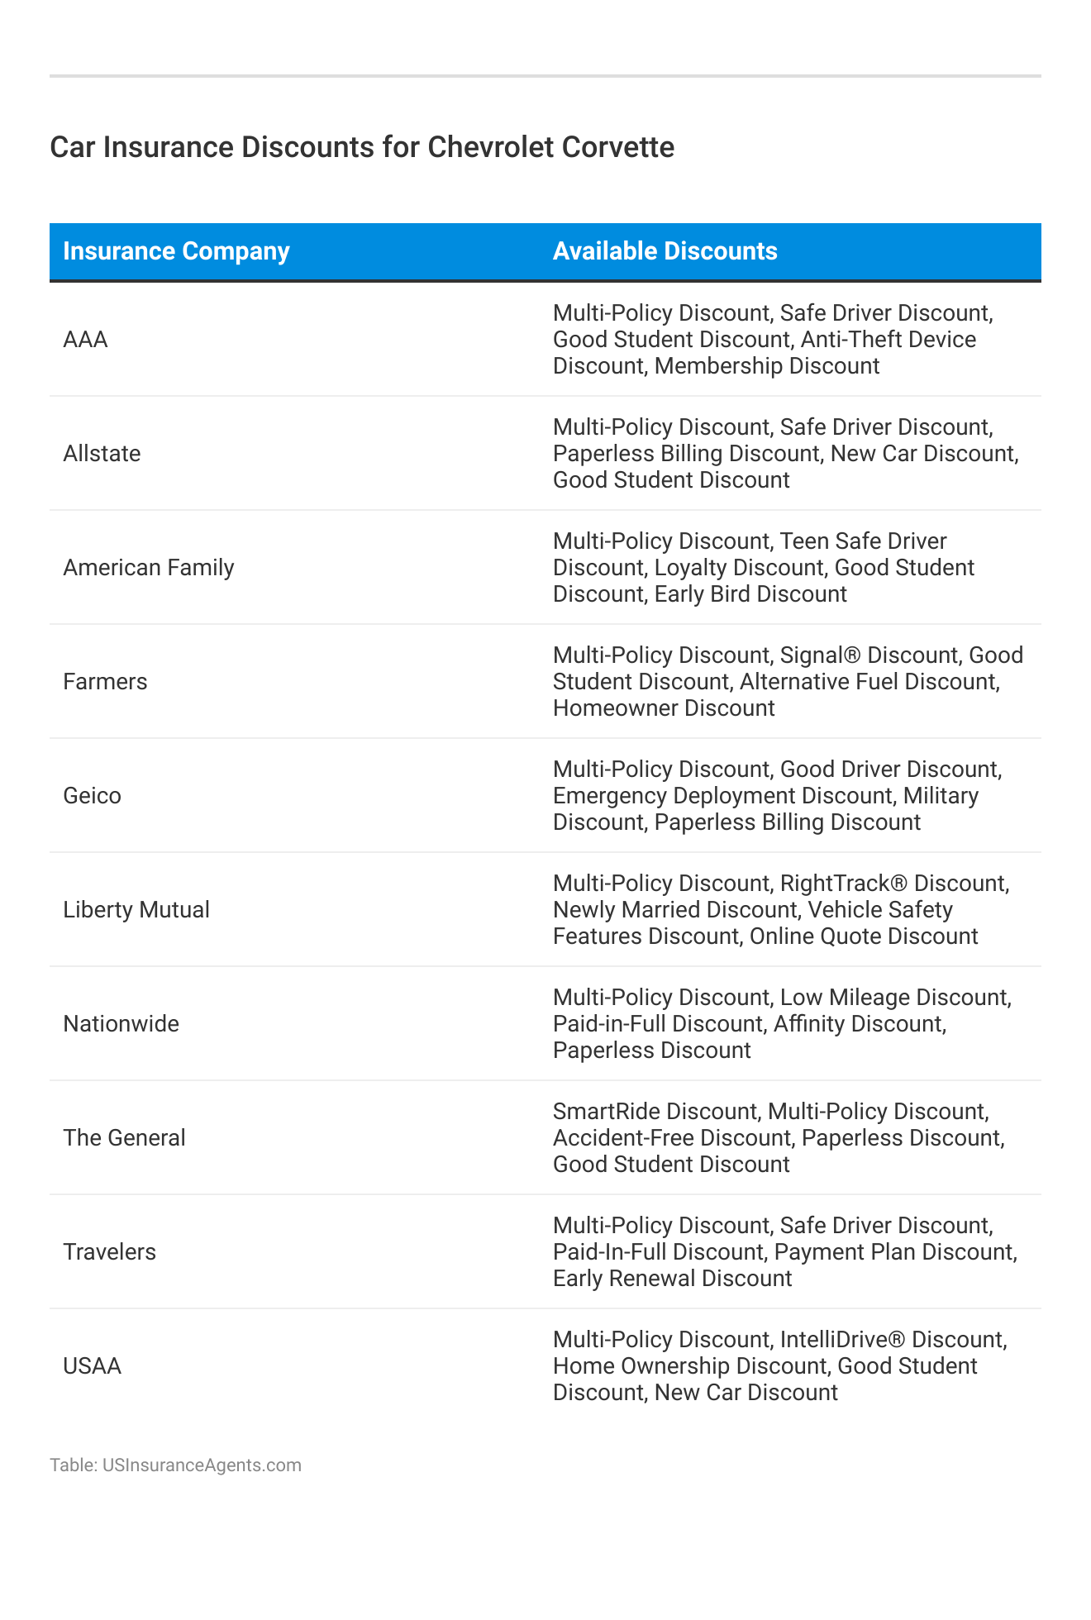Screen dimensions: 1091x1620
Task: Select the Liberty Mutual row label
Action: click(136, 910)
